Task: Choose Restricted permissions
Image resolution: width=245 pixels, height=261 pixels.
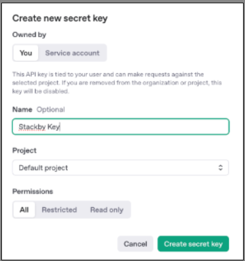Action: click(59, 210)
